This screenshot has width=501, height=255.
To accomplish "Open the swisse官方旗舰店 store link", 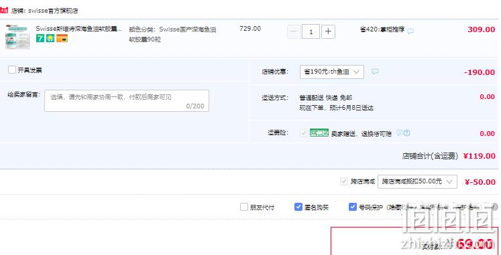I will pyautogui.click(x=53, y=11).
